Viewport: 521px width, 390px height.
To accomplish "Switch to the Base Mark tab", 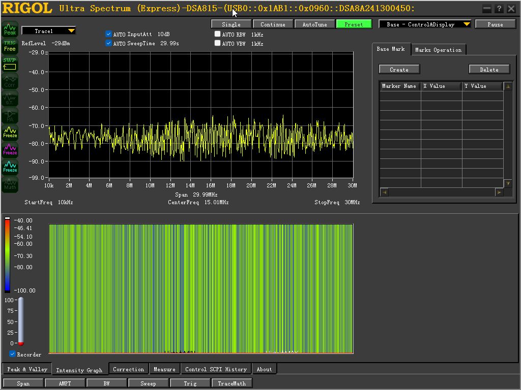I will pyautogui.click(x=391, y=49).
